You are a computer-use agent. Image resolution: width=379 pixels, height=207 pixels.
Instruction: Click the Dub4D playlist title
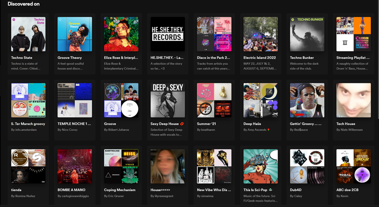[x=296, y=190]
